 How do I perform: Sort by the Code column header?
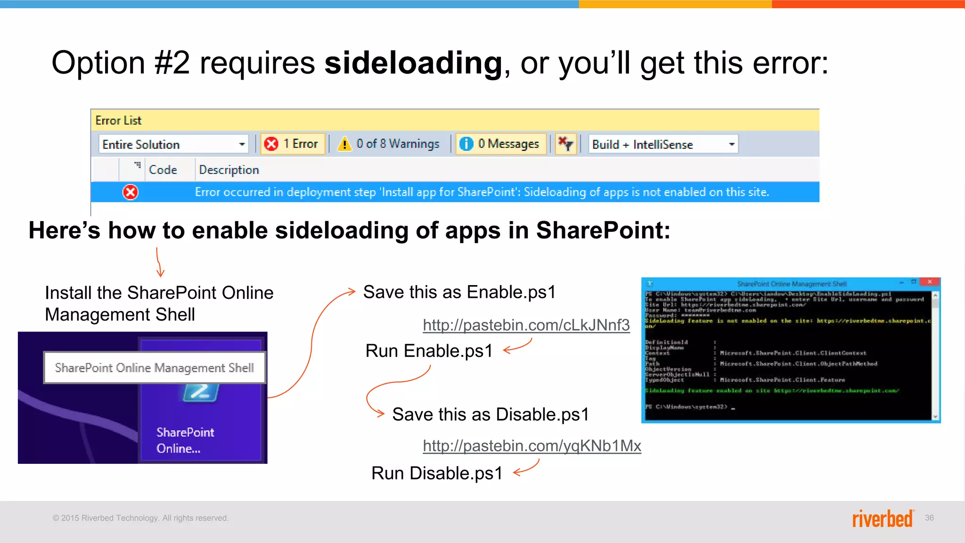coord(163,170)
